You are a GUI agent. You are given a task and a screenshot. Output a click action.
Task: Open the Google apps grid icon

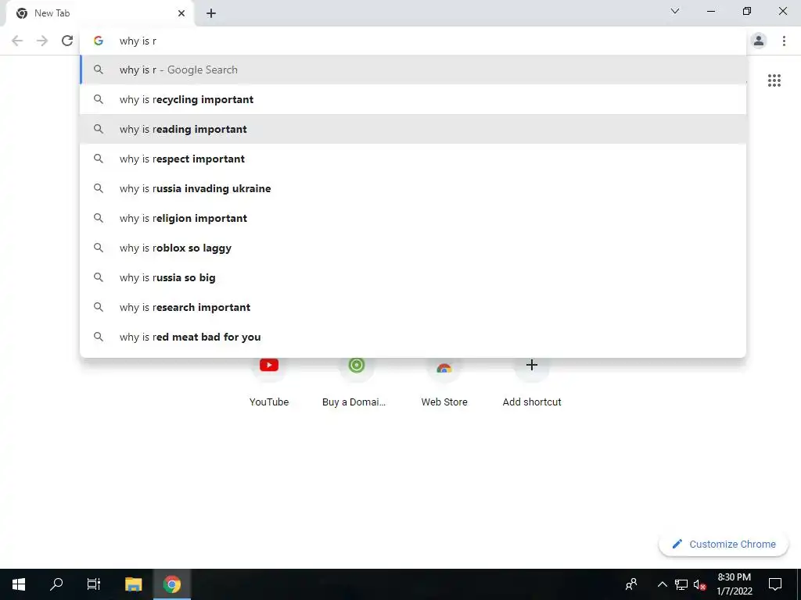click(x=774, y=80)
